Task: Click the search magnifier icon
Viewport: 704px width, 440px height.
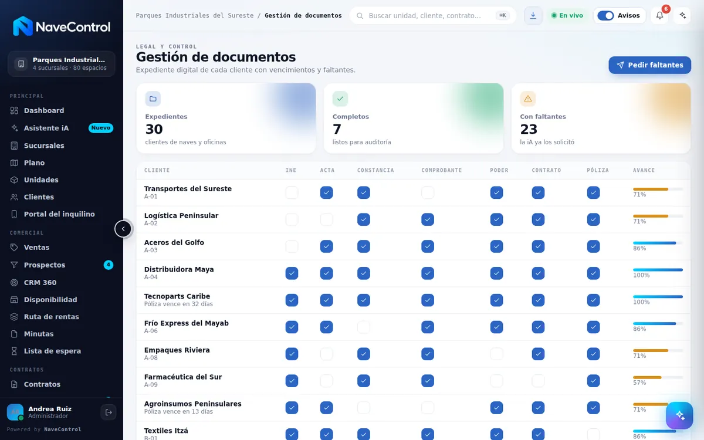Action: 360,16
